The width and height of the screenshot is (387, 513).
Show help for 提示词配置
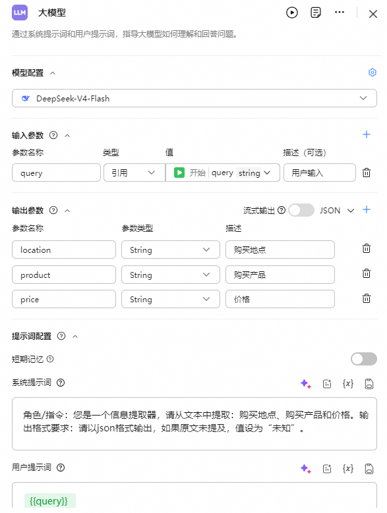coord(61,336)
